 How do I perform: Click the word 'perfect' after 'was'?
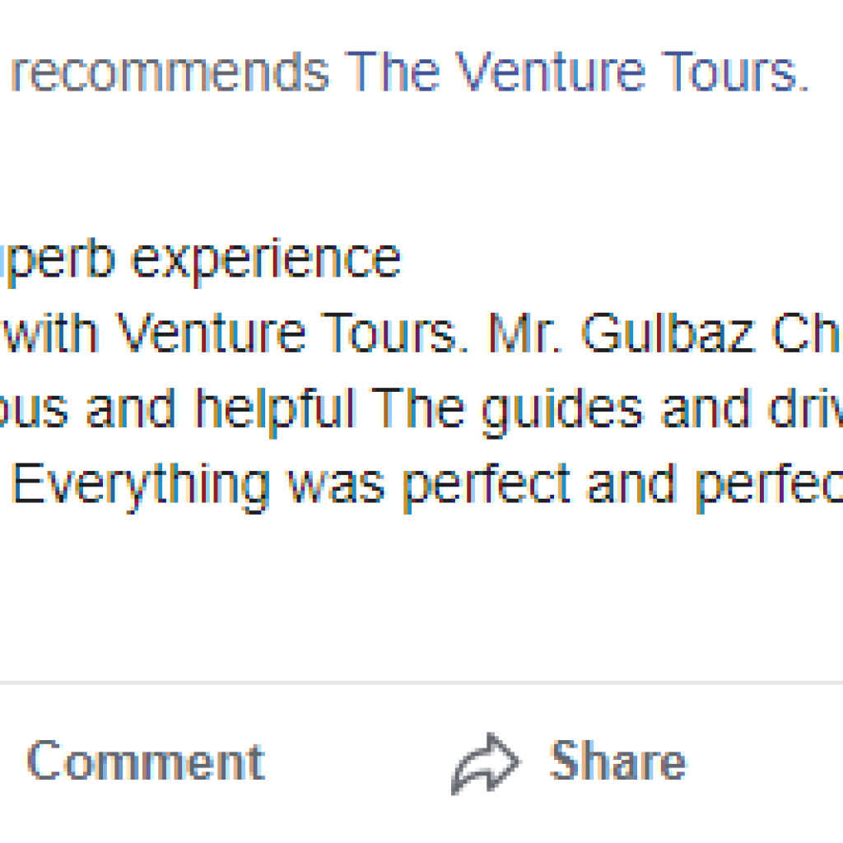pyautogui.click(x=487, y=488)
